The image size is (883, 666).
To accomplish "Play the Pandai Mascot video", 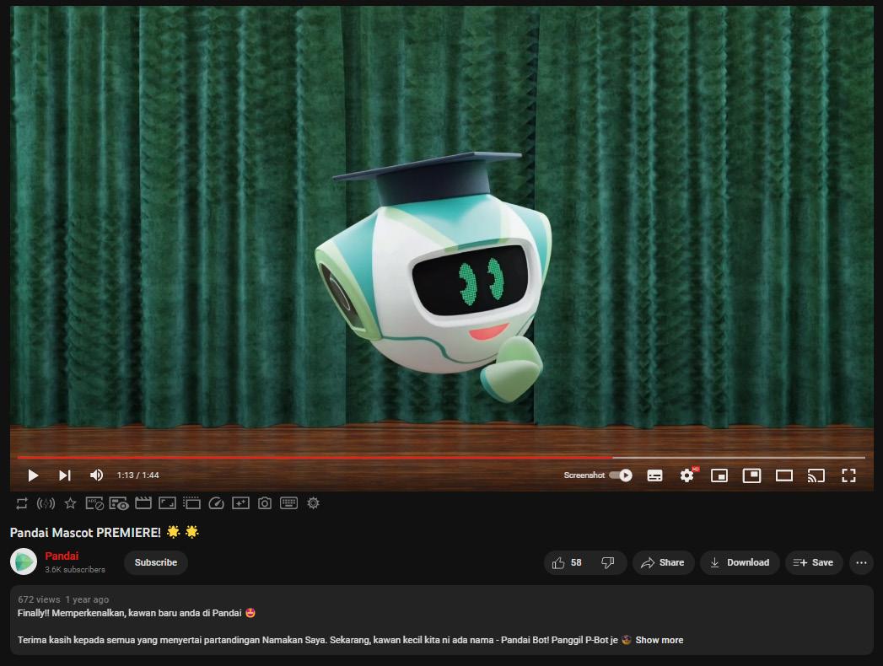I will 33,475.
